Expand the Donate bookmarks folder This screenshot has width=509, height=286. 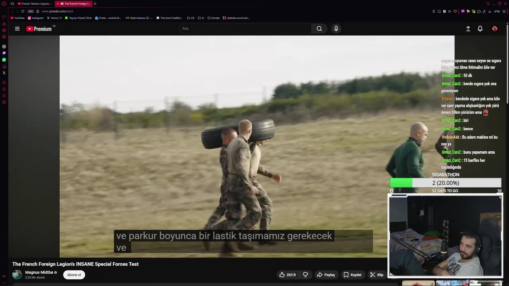tap(214, 18)
